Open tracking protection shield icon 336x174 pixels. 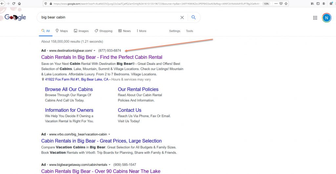46,4
